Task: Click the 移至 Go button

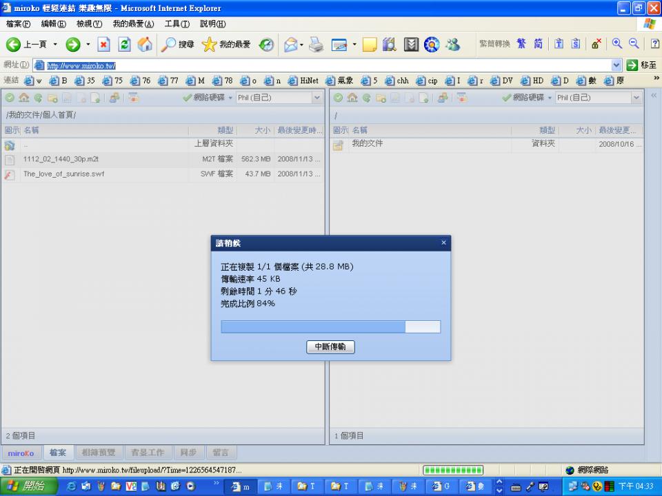Action: pos(641,65)
